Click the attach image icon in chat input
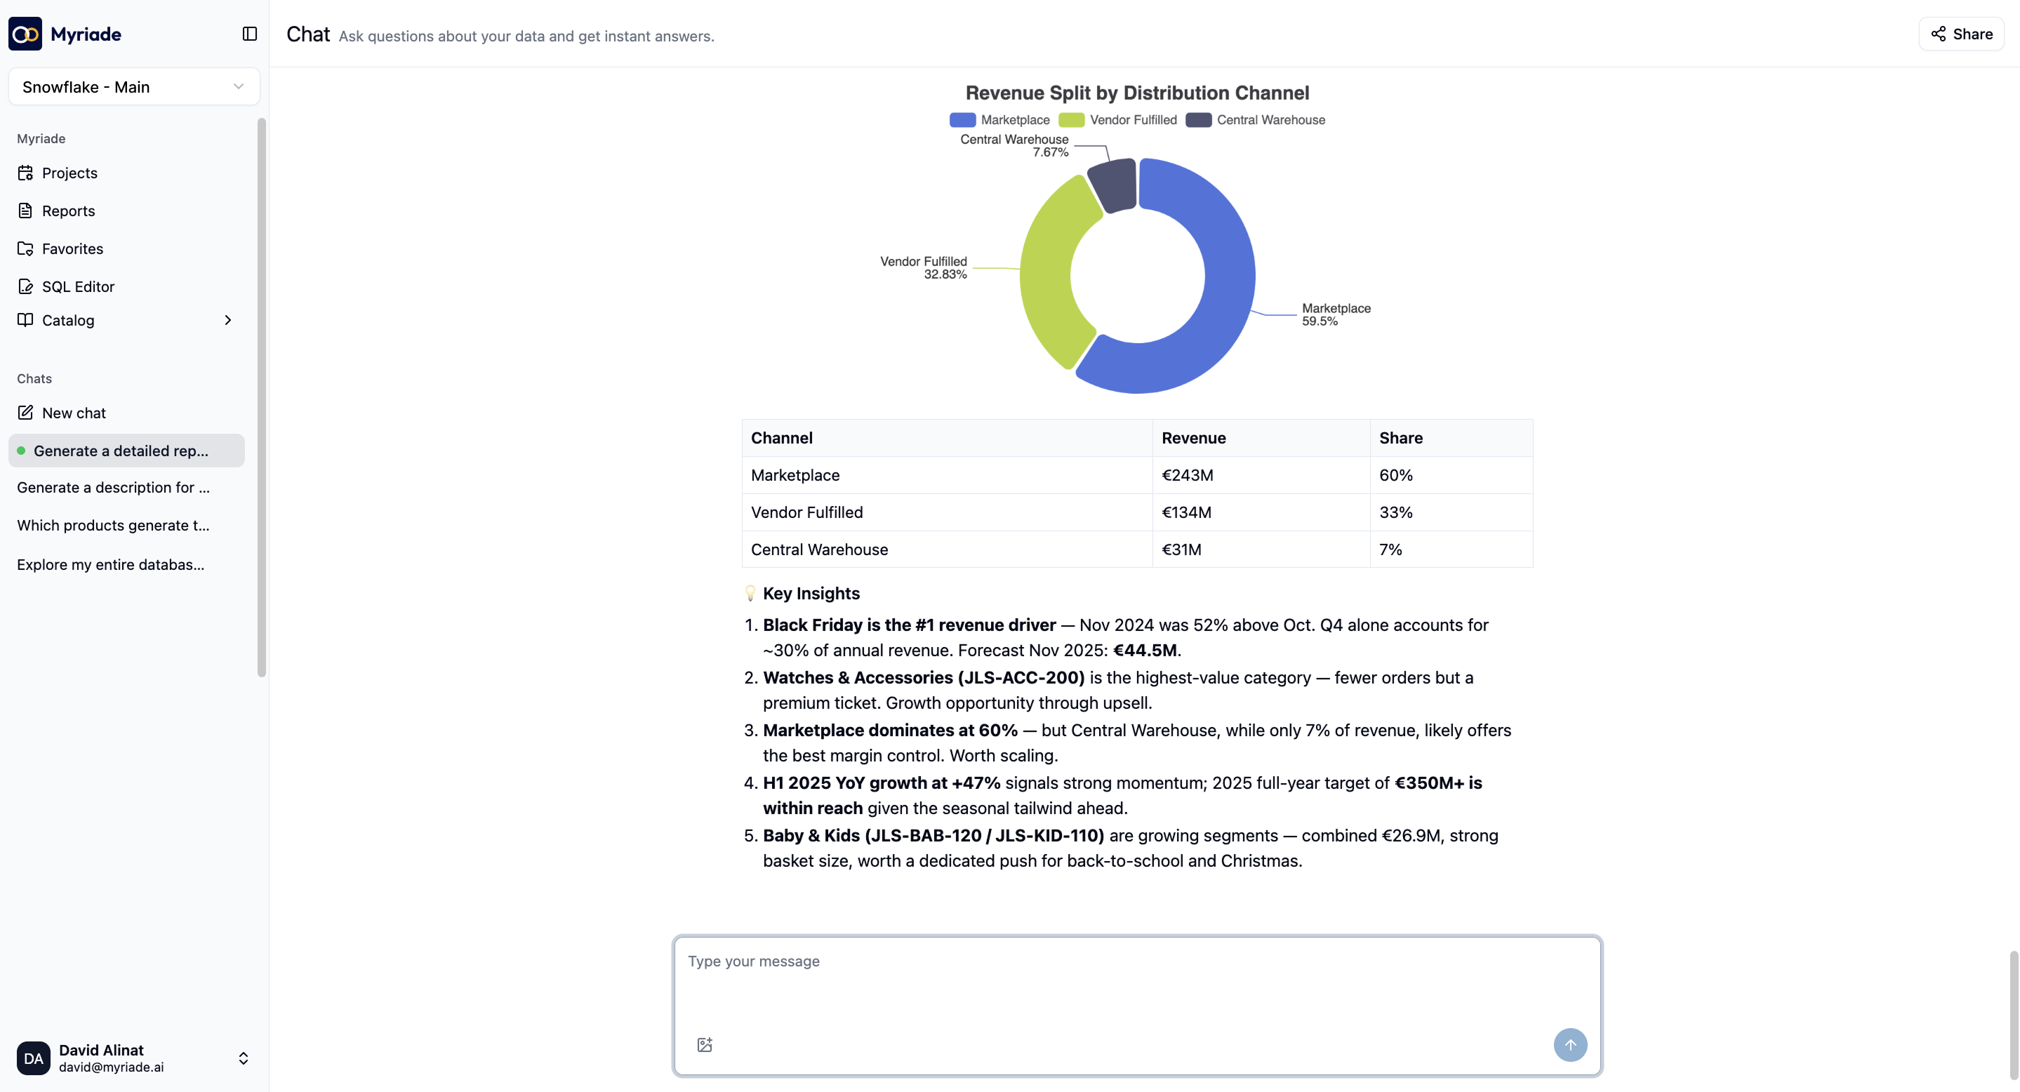The width and height of the screenshot is (2020, 1092). point(704,1044)
